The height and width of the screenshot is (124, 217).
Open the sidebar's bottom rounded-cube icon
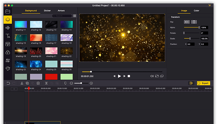[x=8, y=68]
